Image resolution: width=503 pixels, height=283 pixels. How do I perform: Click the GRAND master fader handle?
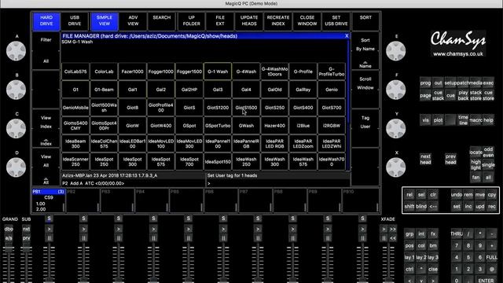pos(9,250)
